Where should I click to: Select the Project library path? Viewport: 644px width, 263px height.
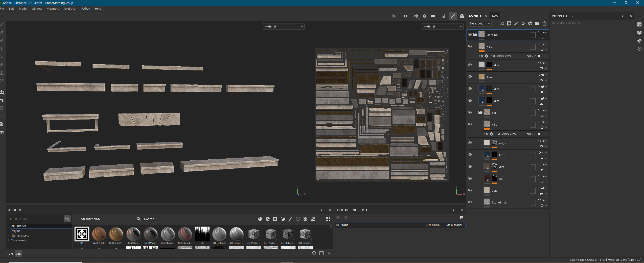click(x=16, y=231)
